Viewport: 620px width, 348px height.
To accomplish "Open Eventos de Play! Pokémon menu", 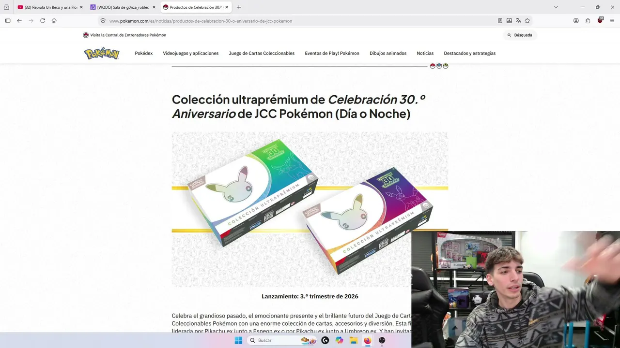I will [332, 53].
